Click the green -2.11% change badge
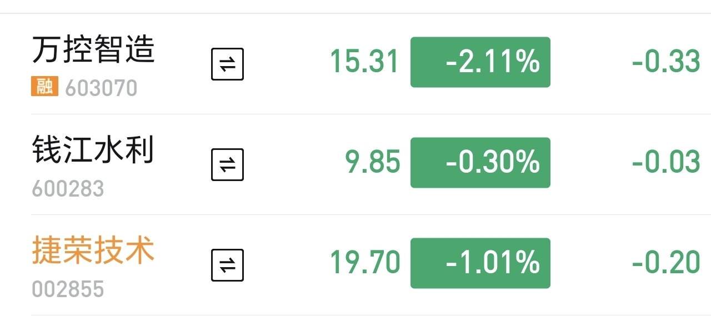This screenshot has height=326, width=711. pos(480,62)
